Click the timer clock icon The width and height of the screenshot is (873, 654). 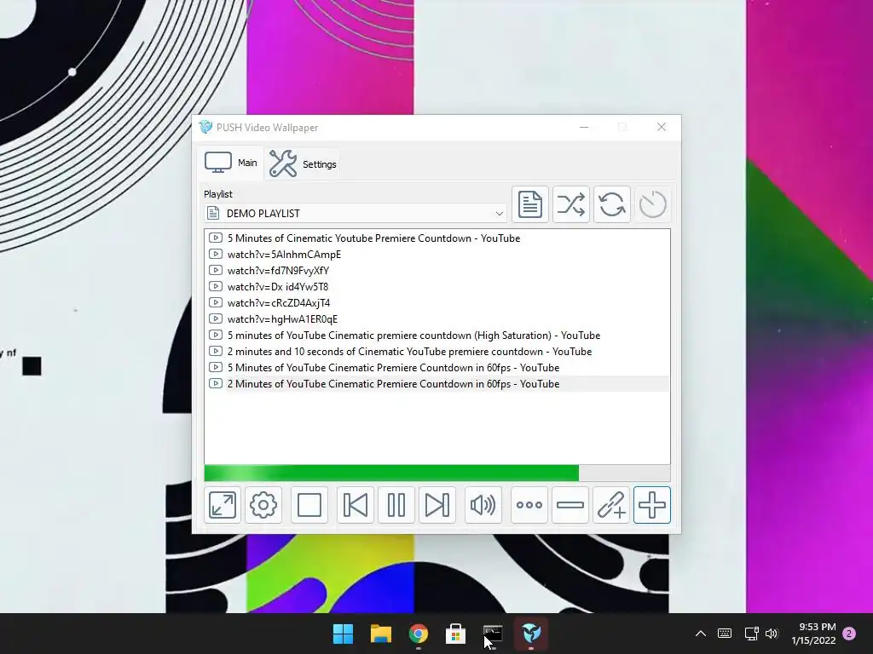652,204
